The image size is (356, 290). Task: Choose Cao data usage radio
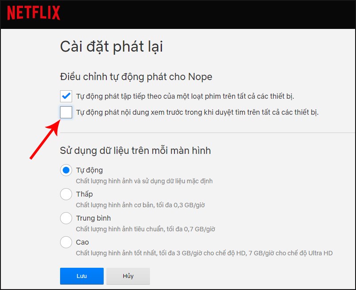point(66,242)
